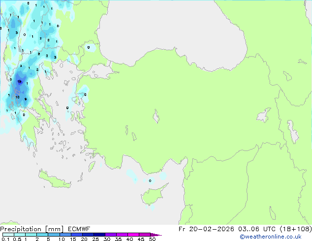The height and width of the screenshot is (241, 312).
Task: Select legend swatch between 35 and 40
Action: pyautogui.click(x=122, y=235)
